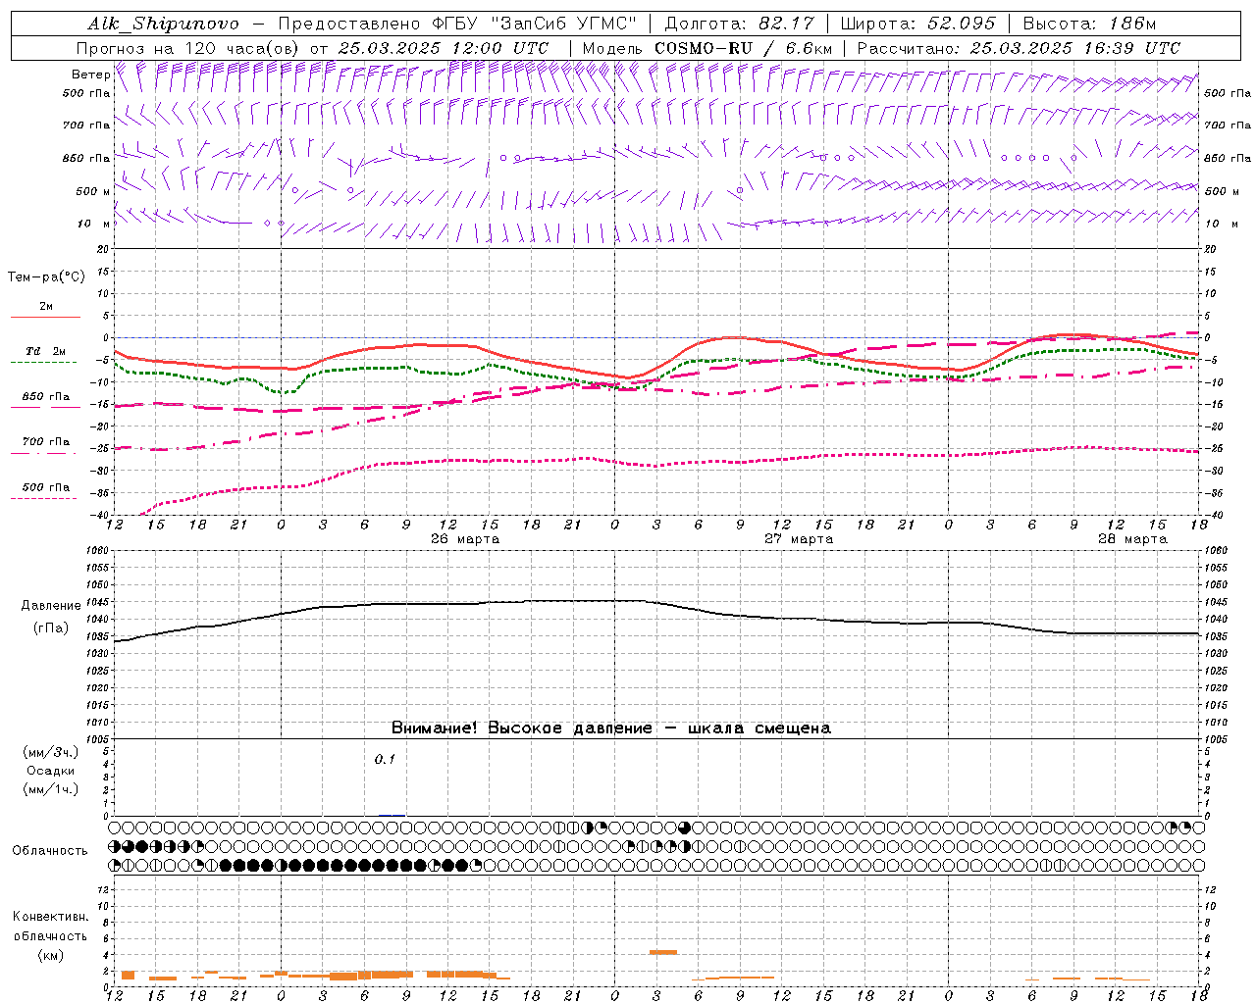Click the dashed line sample under Td 2м
Viewport: 1256px width, 1004px height.
click(44, 363)
